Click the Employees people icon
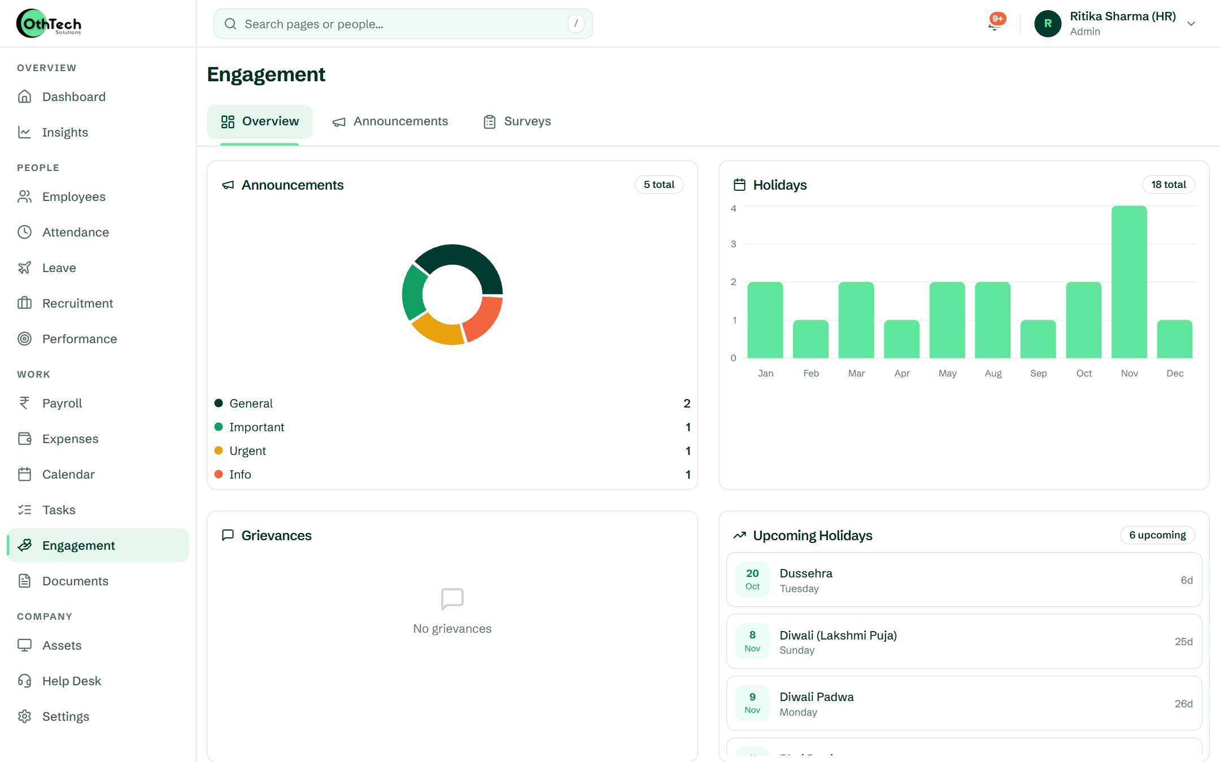The image size is (1220, 762). (x=24, y=196)
